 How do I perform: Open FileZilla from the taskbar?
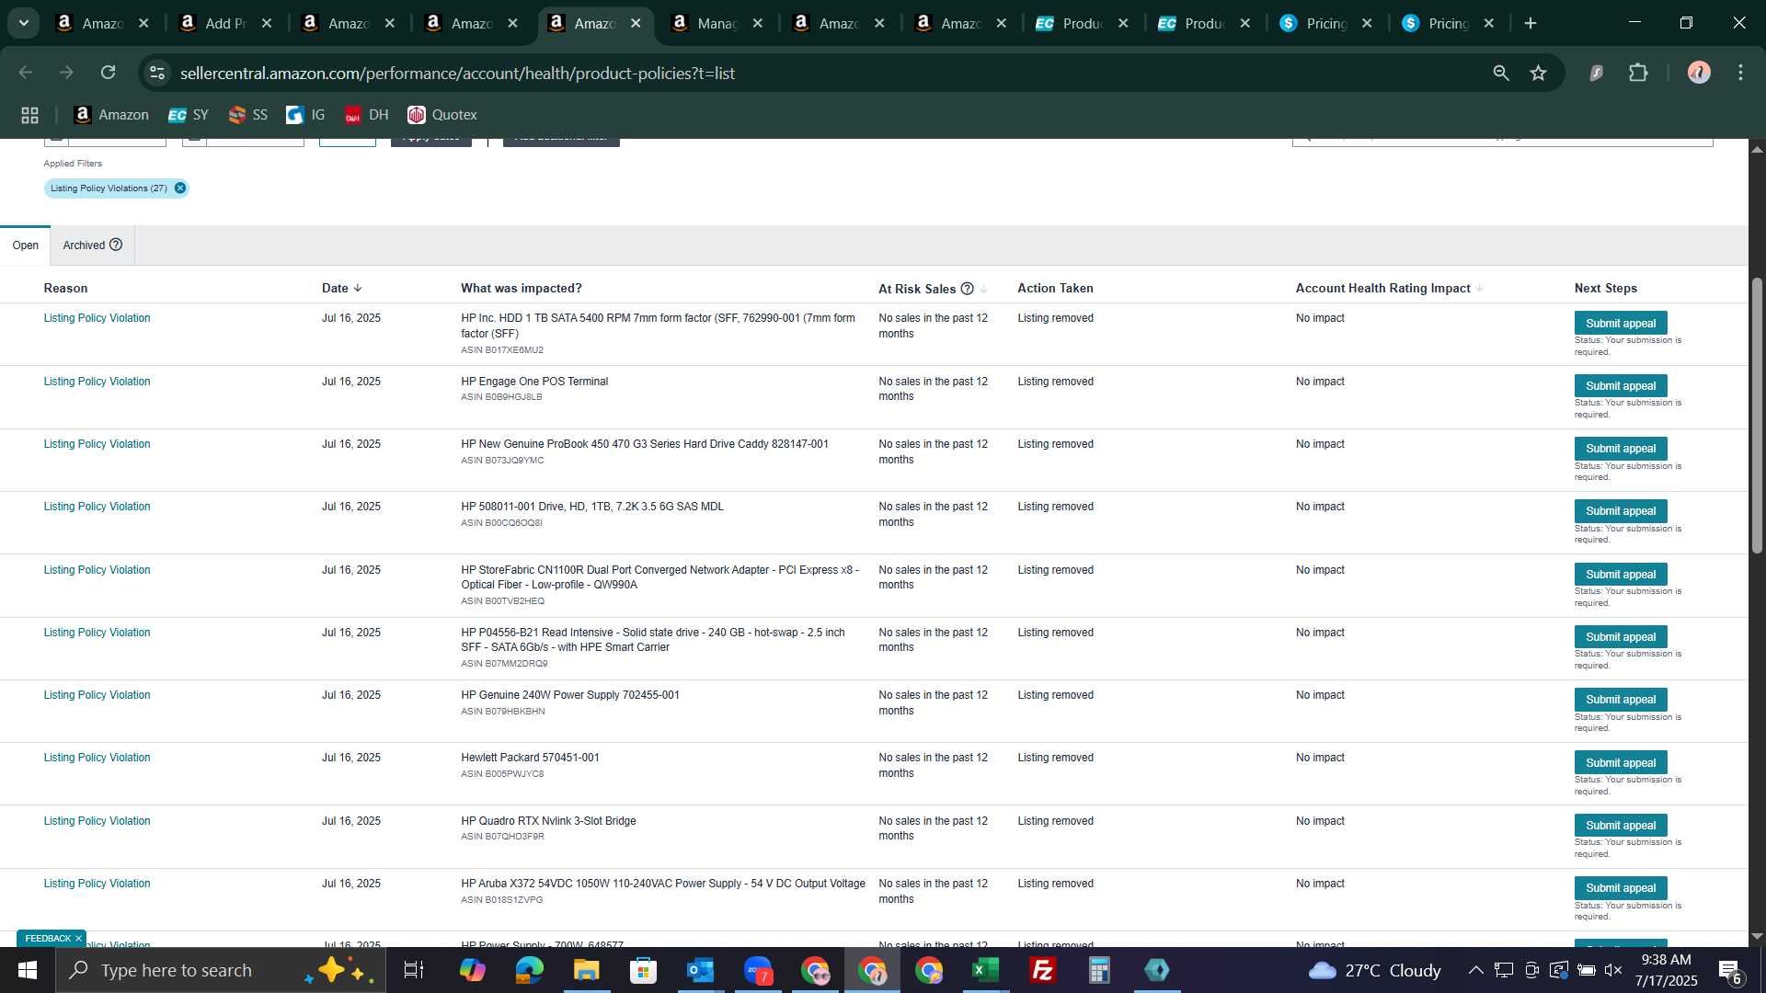click(1042, 970)
